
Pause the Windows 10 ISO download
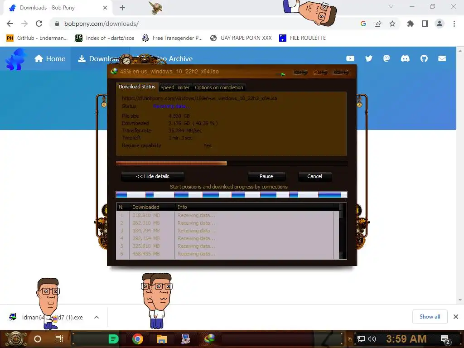[x=266, y=176]
